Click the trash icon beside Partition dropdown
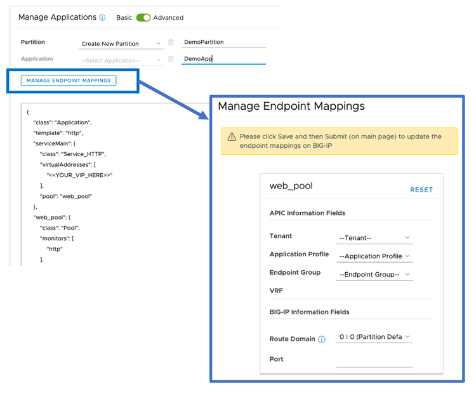Viewport: 476px width, 394px height. [171, 43]
